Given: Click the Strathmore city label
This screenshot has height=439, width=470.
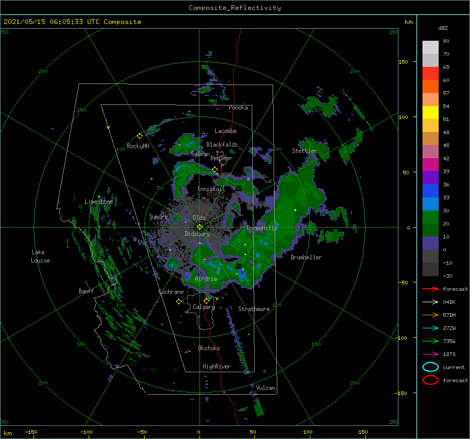Looking at the screenshot, I should [254, 309].
